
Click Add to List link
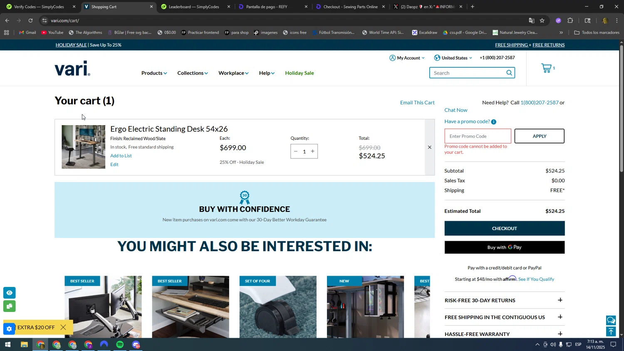click(121, 156)
